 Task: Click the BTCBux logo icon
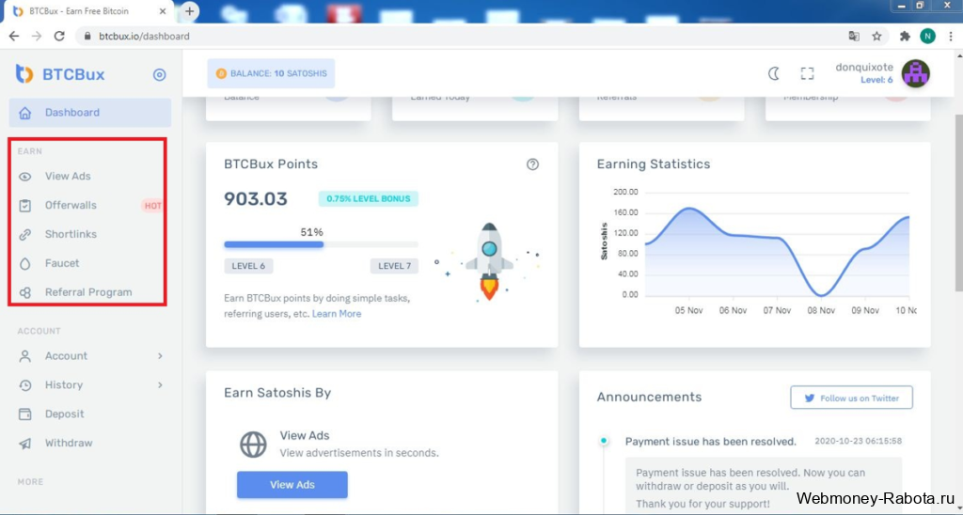click(x=24, y=73)
